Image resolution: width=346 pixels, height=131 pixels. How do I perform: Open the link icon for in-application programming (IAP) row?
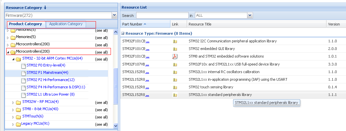175,80
